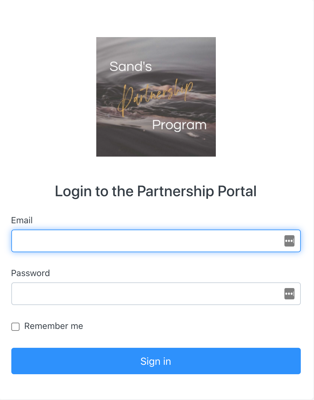Click the Password field label
Screen dimensions: 314x400
pyautogui.click(x=30, y=273)
